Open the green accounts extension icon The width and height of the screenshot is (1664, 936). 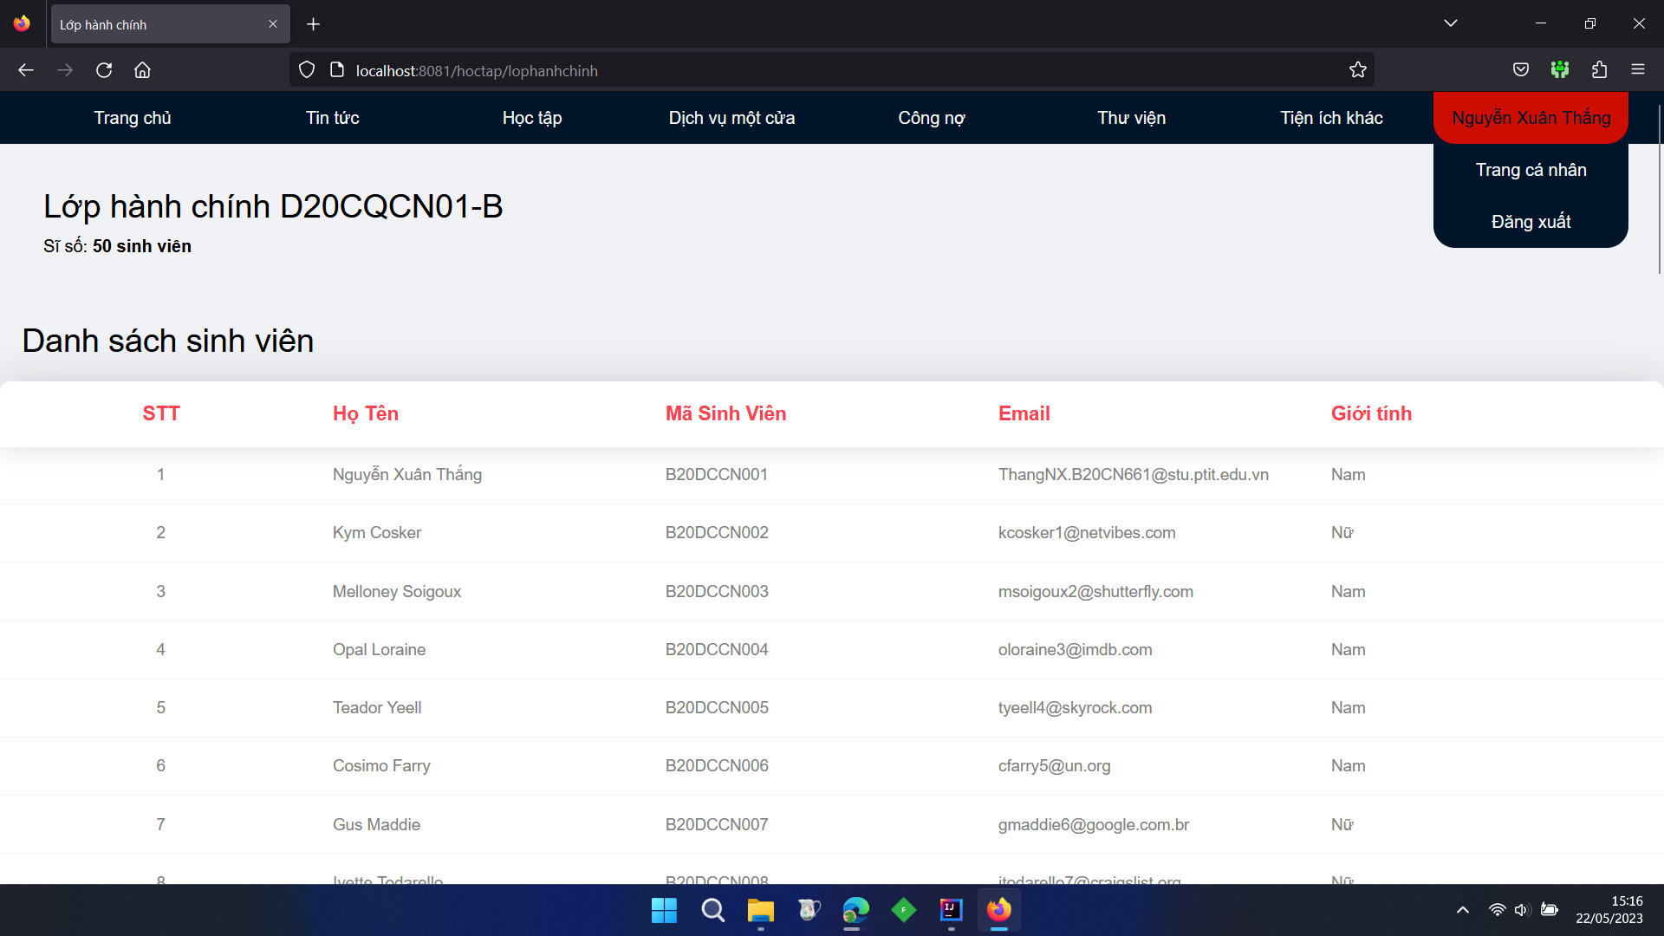click(1560, 69)
